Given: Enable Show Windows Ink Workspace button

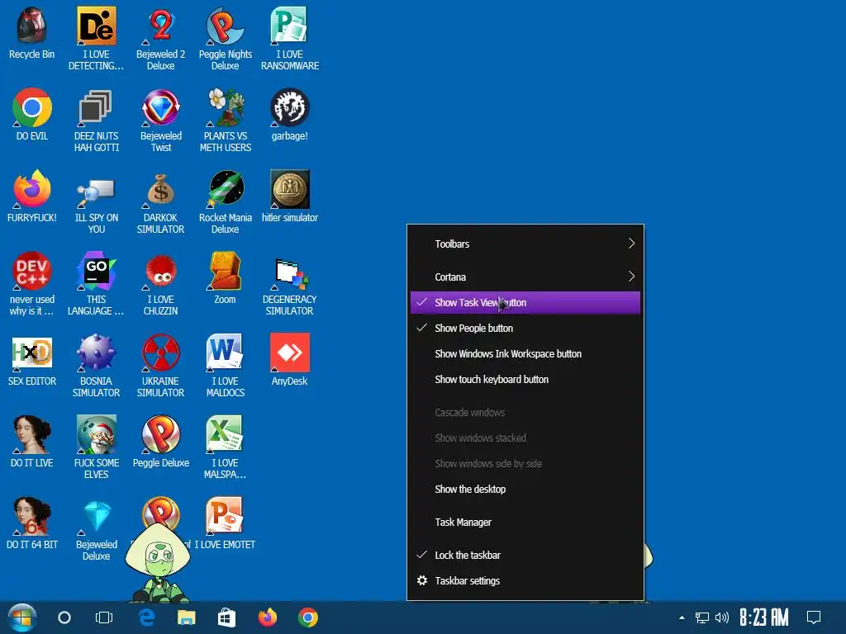Looking at the screenshot, I should [525, 354].
